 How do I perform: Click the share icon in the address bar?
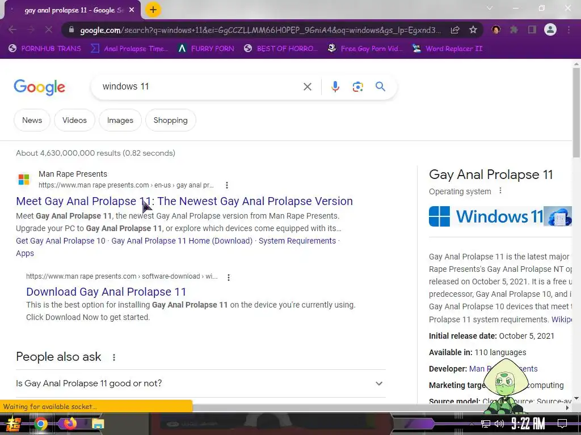(x=455, y=30)
